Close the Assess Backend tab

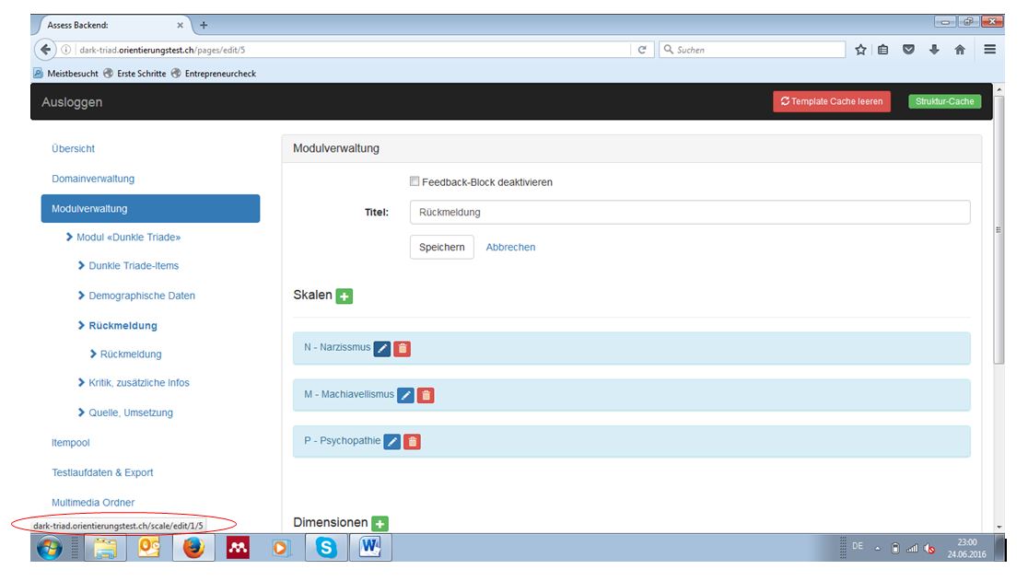181,25
